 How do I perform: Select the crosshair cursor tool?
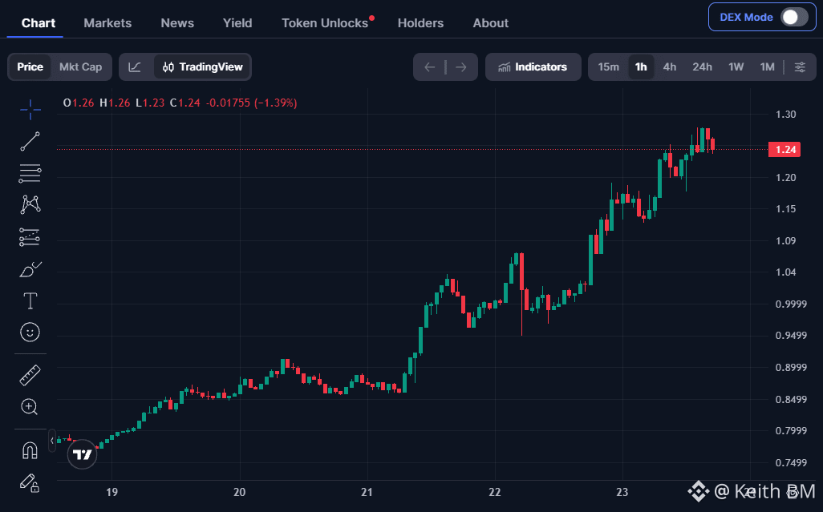[x=30, y=110]
